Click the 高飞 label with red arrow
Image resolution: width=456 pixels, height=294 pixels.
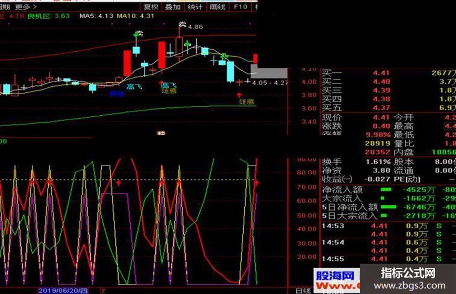click(169, 85)
